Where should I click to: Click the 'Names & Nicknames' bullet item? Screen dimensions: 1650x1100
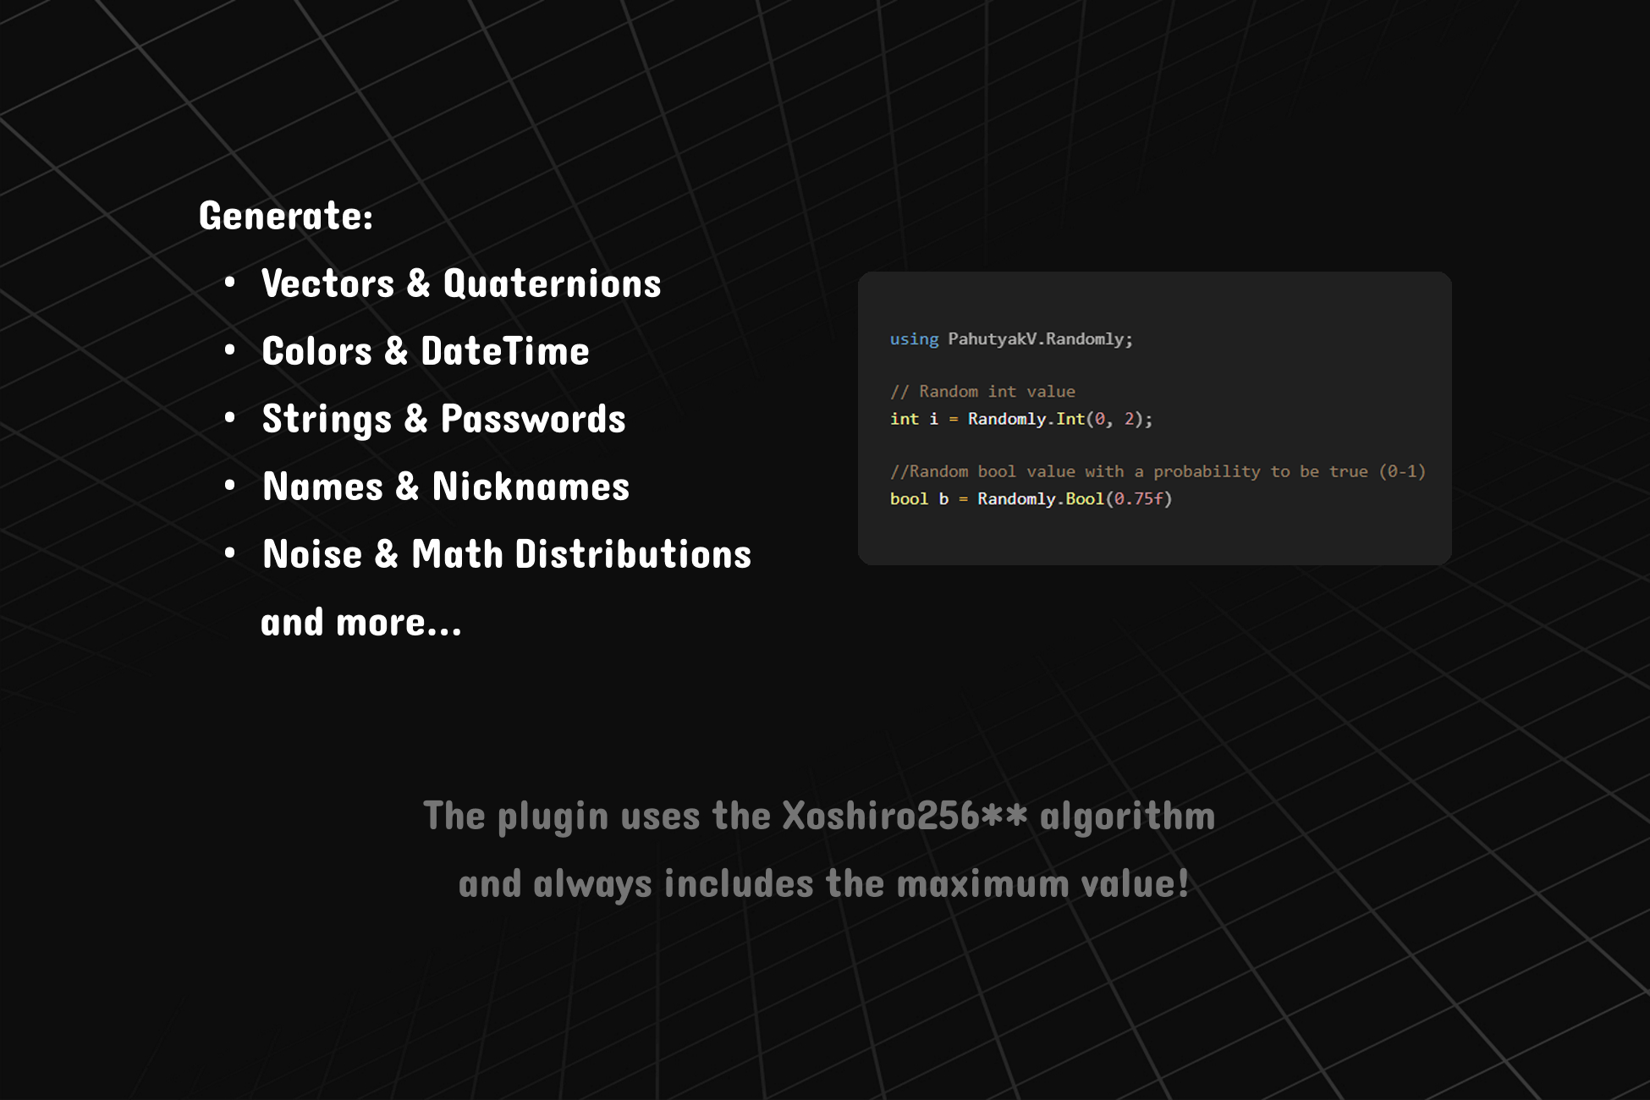pyautogui.click(x=446, y=487)
